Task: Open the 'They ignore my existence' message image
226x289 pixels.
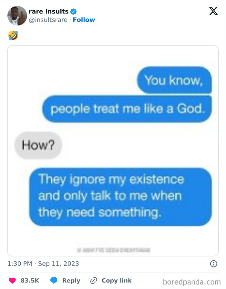Action: [120, 197]
